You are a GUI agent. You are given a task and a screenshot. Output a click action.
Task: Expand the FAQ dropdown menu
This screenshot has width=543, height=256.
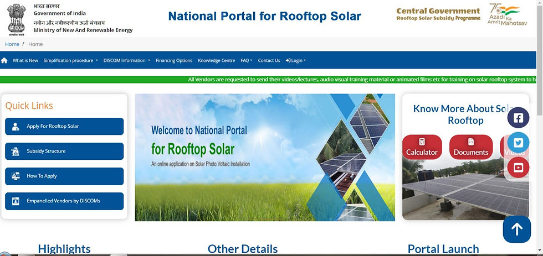click(246, 60)
